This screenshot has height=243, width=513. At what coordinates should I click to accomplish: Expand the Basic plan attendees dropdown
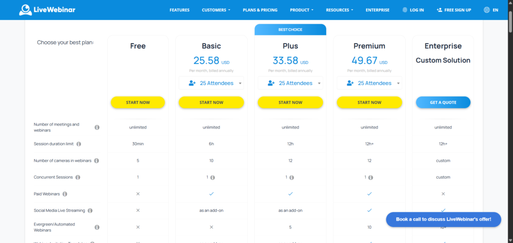coord(212,83)
